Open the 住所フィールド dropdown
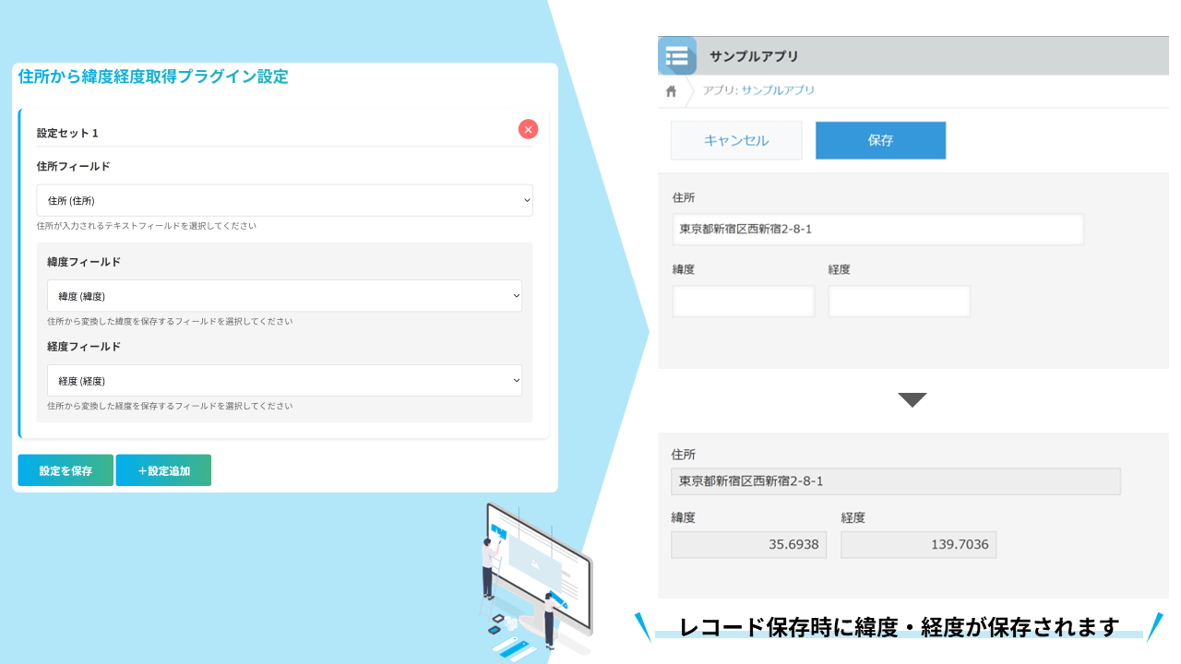This screenshot has width=1181, height=664. (x=284, y=200)
